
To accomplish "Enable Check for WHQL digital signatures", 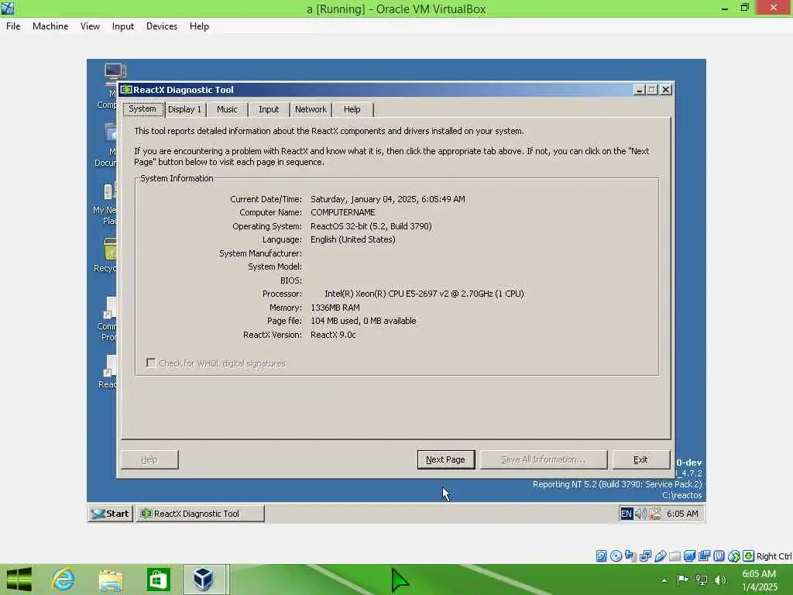I will coord(151,363).
